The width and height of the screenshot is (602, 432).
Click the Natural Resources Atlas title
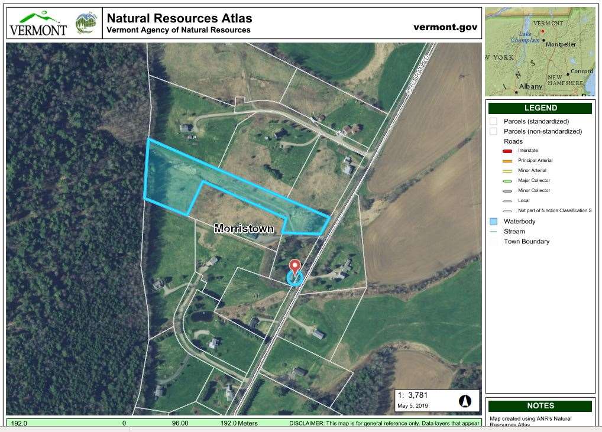pos(179,18)
